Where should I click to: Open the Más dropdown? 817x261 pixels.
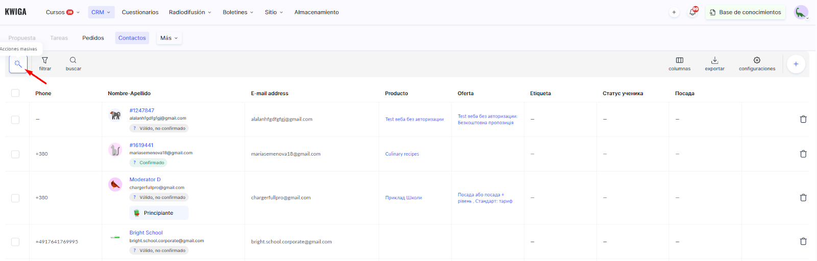click(169, 38)
